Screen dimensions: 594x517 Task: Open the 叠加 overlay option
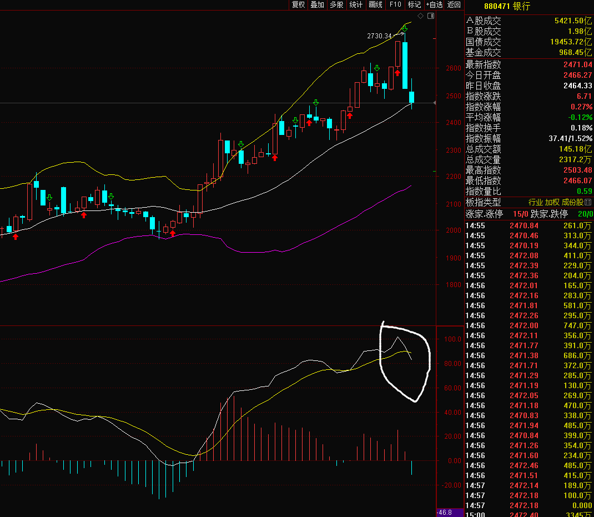coord(318,4)
